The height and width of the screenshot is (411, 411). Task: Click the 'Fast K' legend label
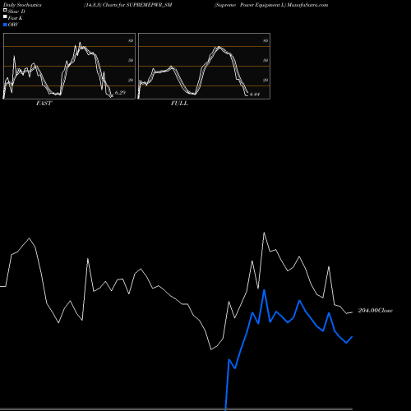[x=16, y=18]
